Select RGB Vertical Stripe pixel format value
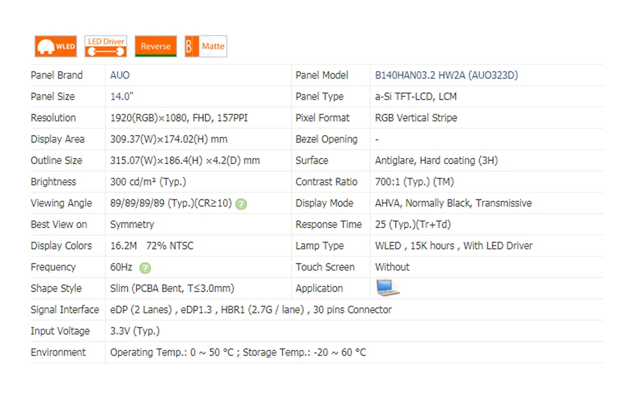 416,118
